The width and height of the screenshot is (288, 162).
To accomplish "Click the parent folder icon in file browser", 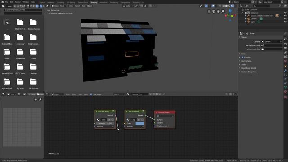I will pos(7,22).
